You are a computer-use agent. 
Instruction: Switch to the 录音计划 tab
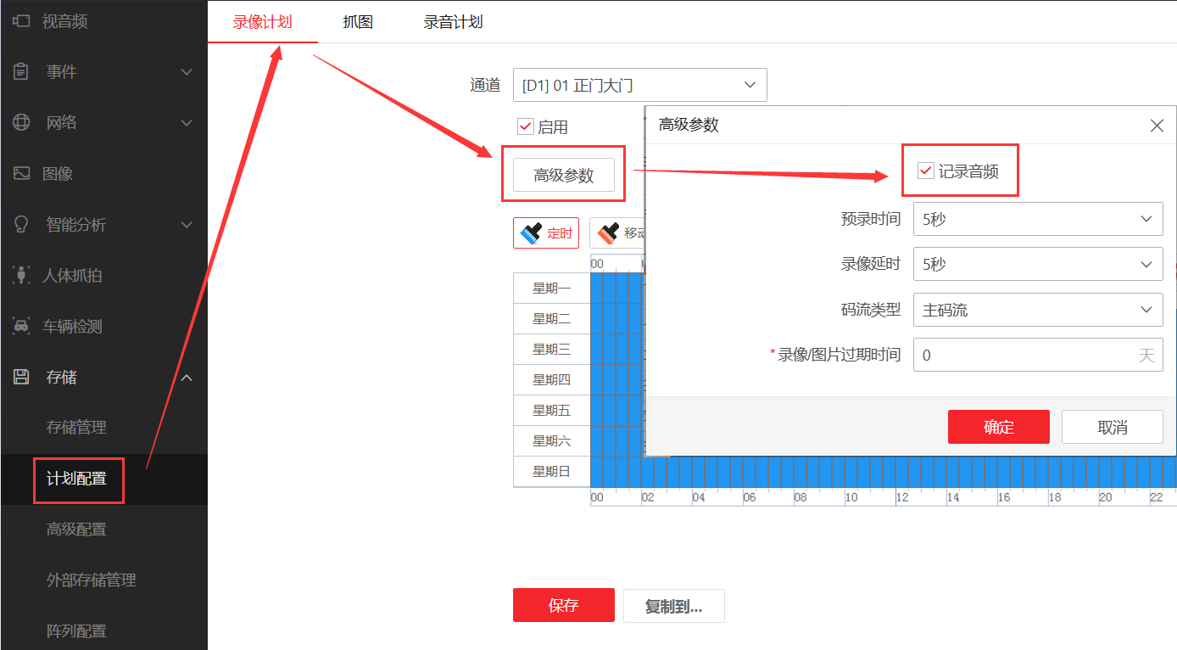tap(451, 22)
